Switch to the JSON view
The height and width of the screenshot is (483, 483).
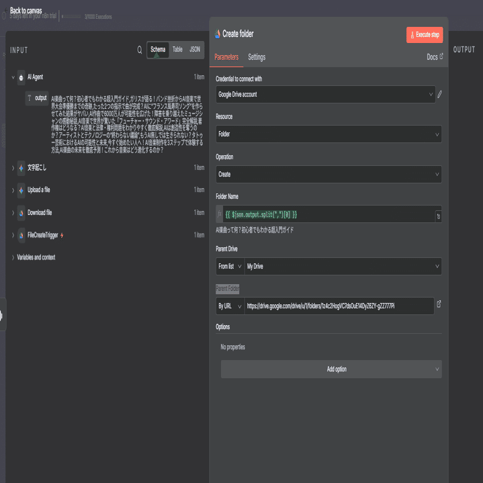click(195, 50)
